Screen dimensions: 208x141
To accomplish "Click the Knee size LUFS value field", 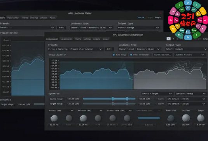I will [171, 125].
